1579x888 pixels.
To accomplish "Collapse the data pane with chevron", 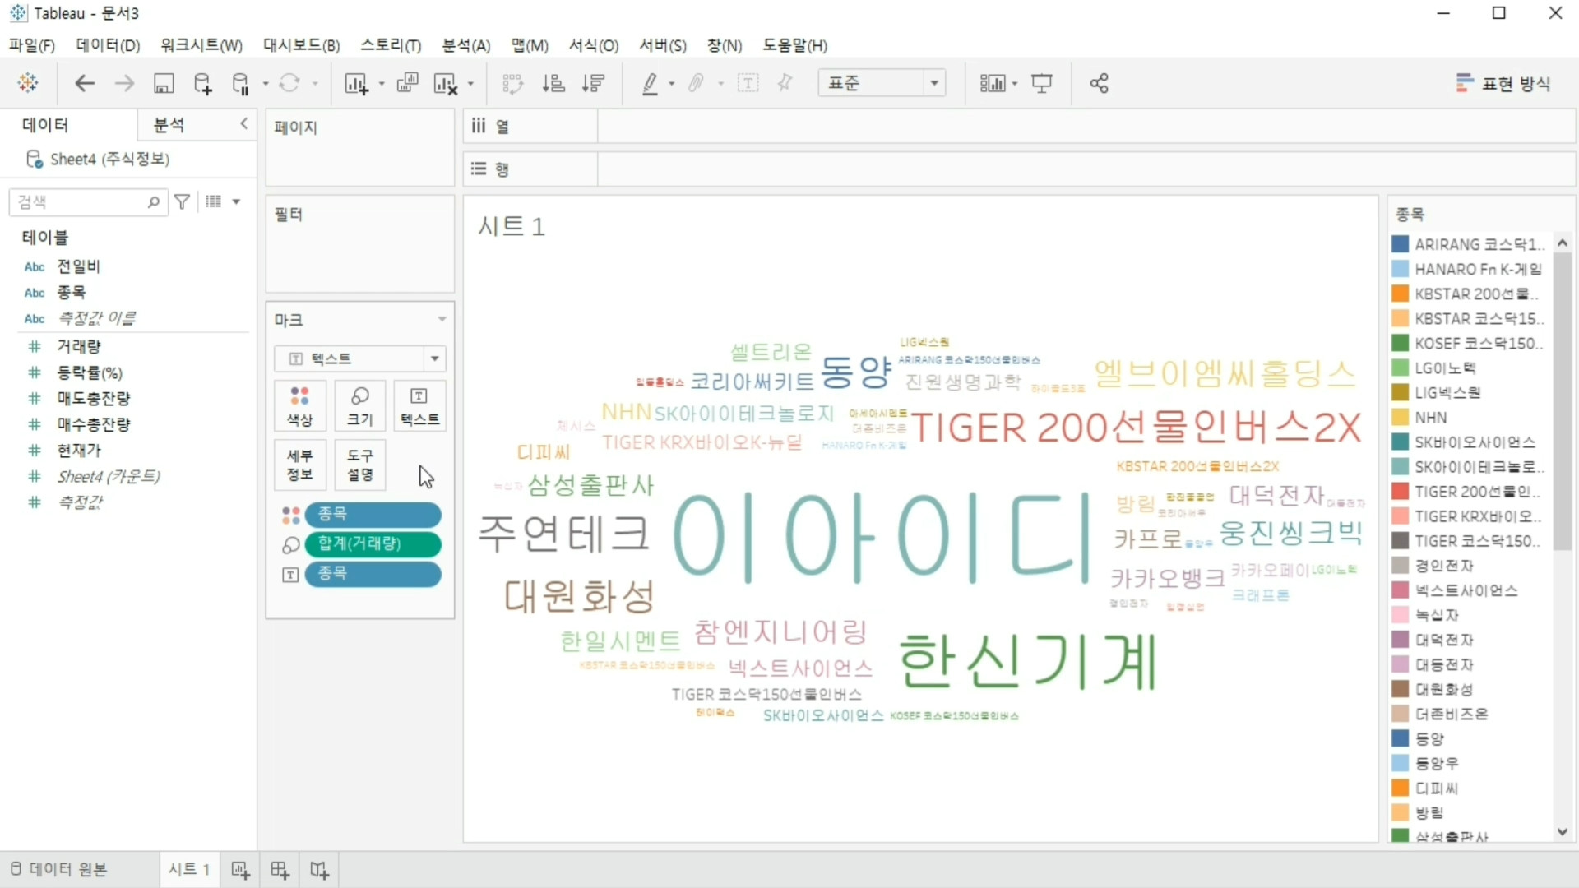I will 243,123.
